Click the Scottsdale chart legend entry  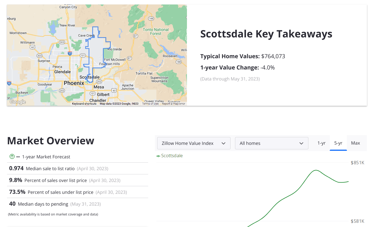tap(170, 156)
